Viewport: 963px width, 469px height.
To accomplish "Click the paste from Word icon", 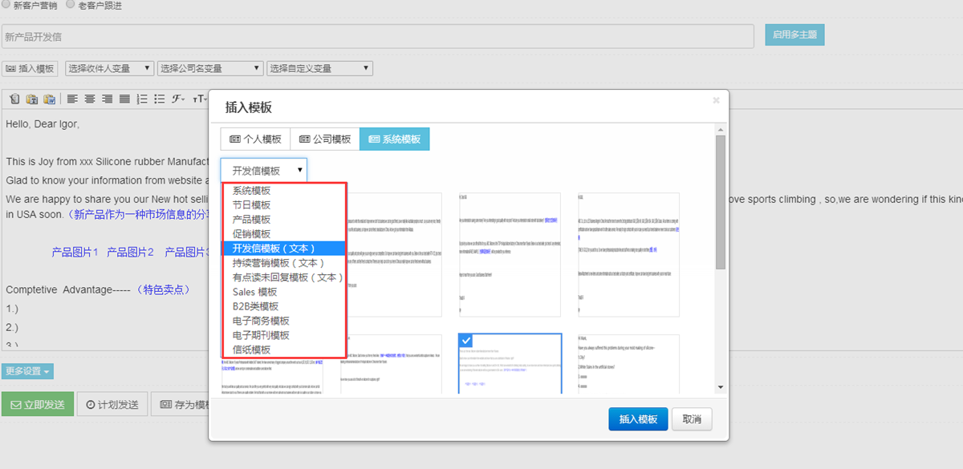I will pos(49,99).
